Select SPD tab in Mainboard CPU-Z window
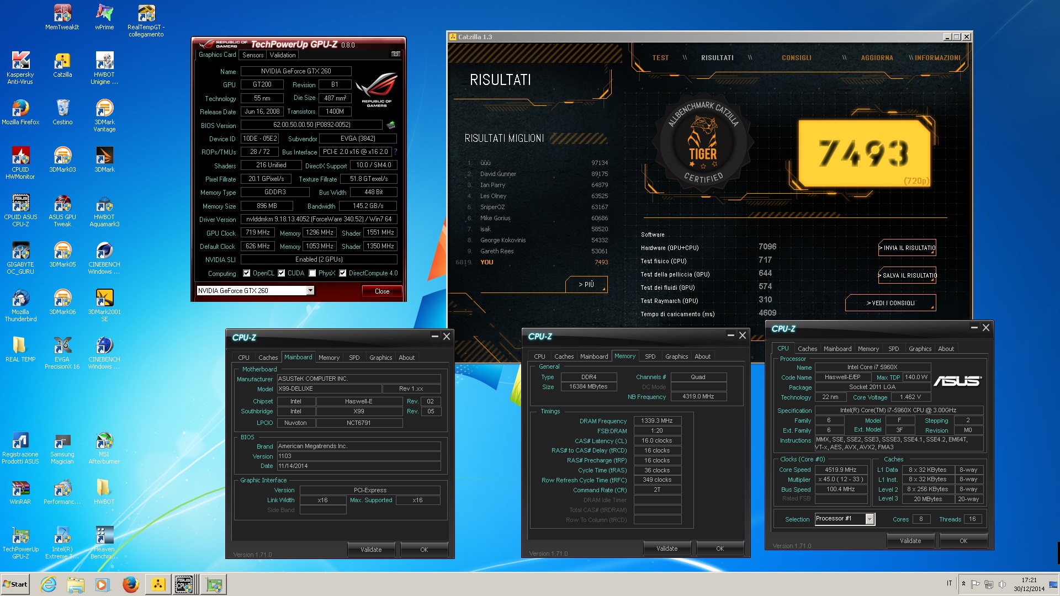The height and width of the screenshot is (596, 1060). tap(354, 358)
